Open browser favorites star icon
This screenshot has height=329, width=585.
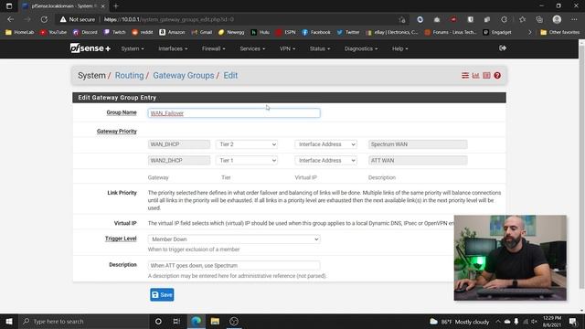[522, 19]
